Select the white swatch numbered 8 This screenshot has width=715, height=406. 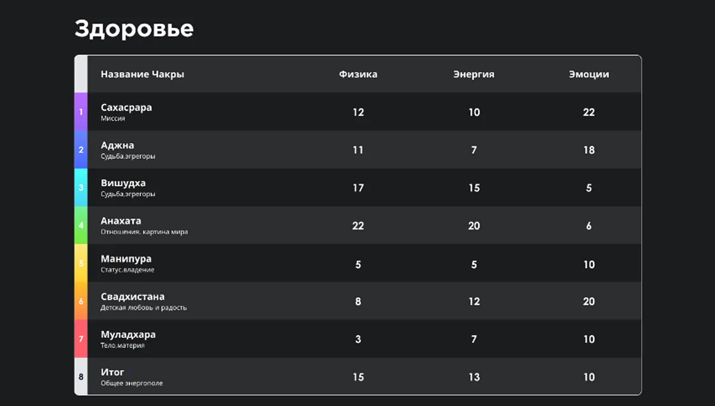coord(81,377)
